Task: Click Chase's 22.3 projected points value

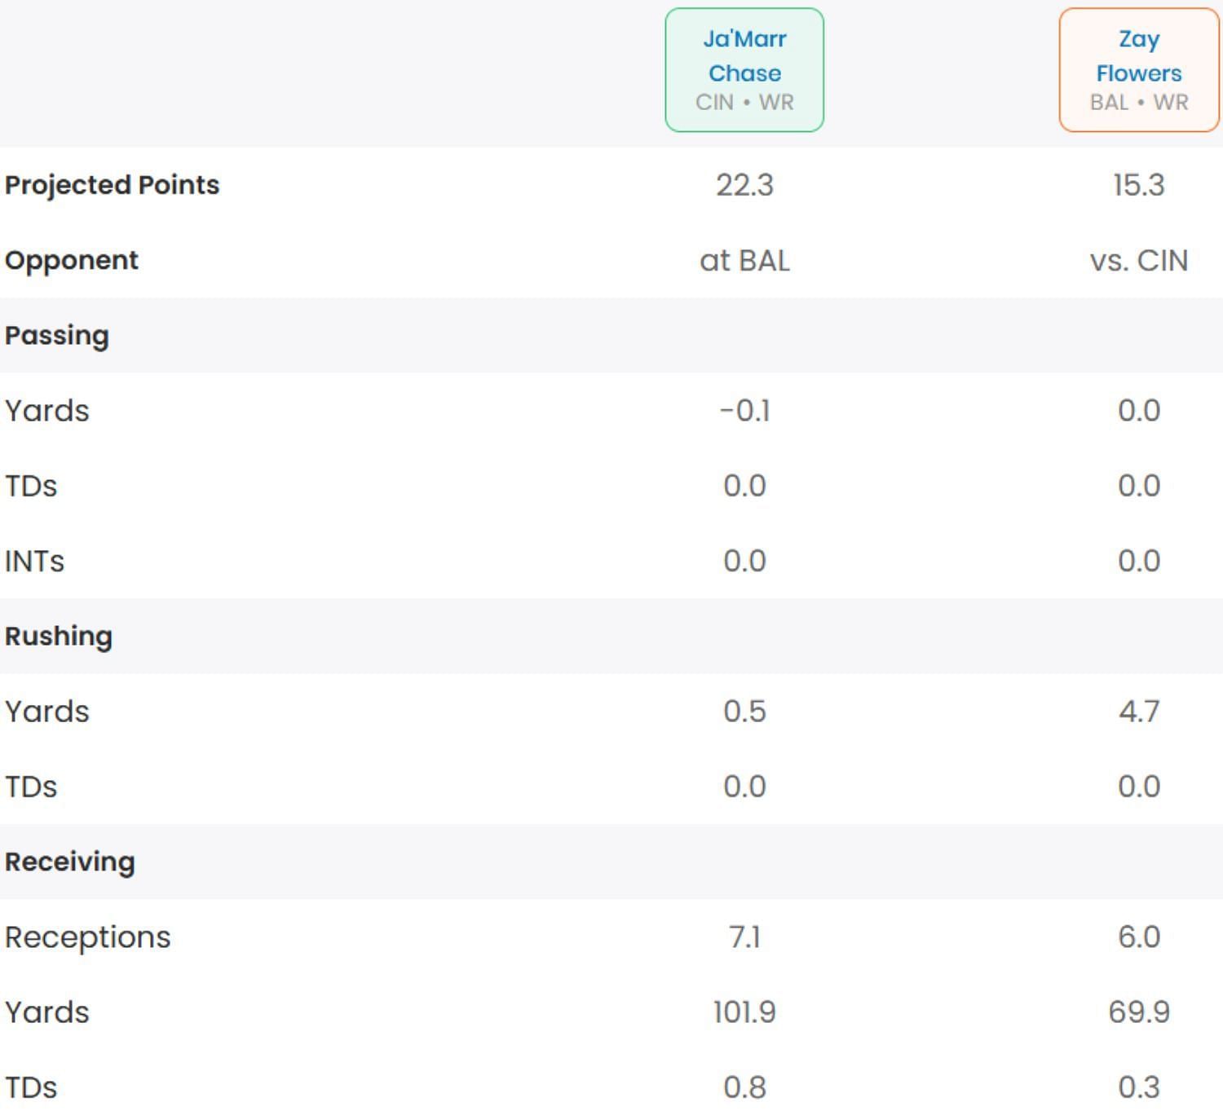Action: point(744,185)
